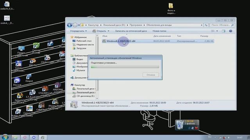This screenshot has width=250, height=140.
Task: Open Explorer help icon
Action: tap(230, 31)
